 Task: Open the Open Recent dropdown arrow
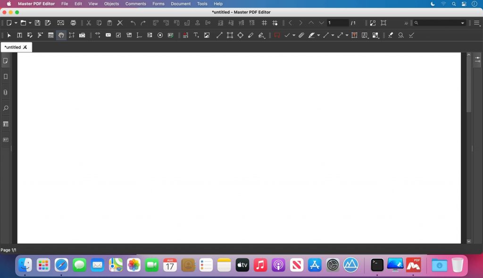[x=29, y=23]
